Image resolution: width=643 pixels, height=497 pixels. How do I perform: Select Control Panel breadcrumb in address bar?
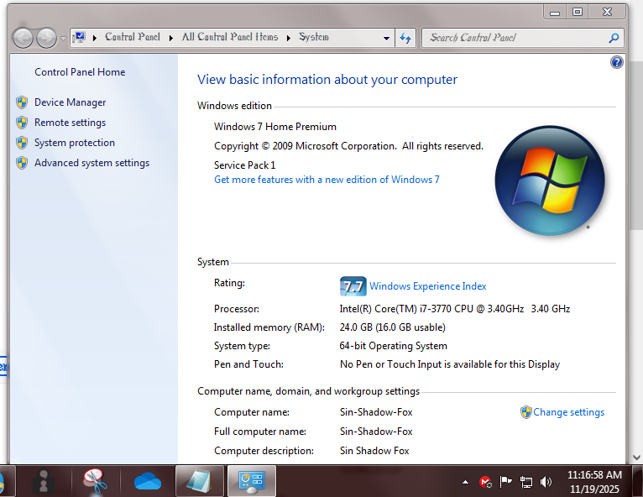pyautogui.click(x=133, y=37)
